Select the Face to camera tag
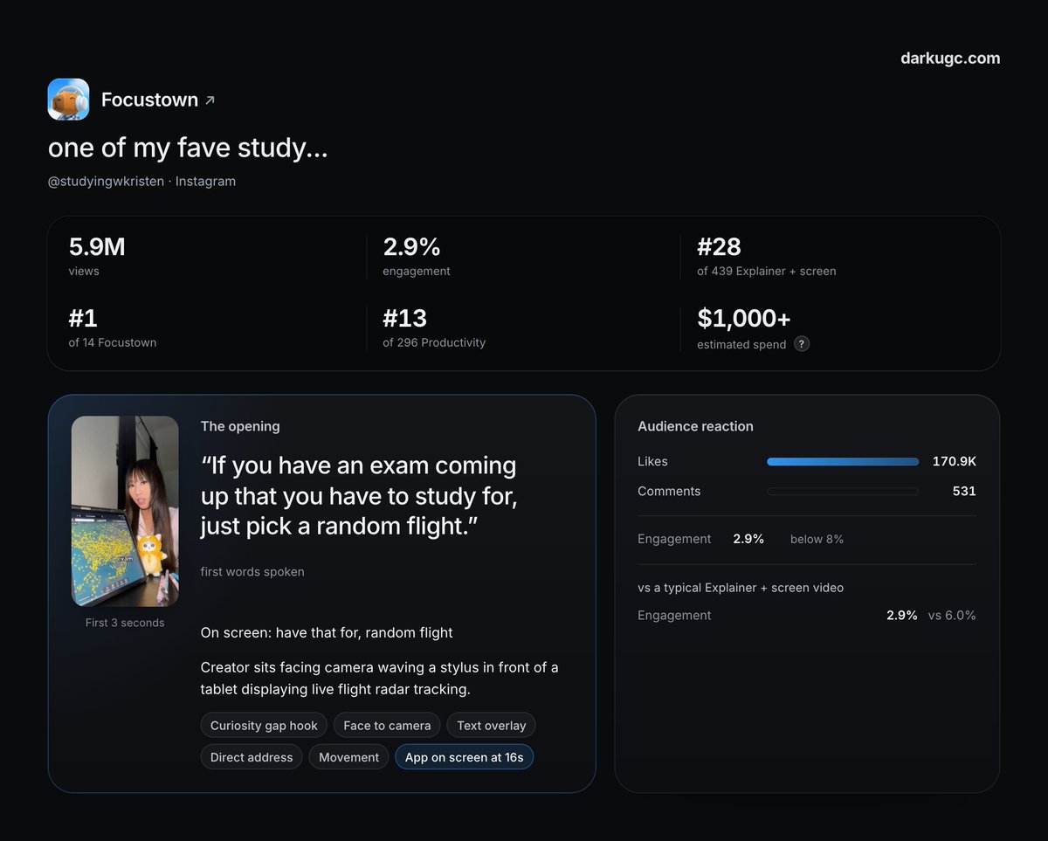The image size is (1048, 841). [387, 725]
